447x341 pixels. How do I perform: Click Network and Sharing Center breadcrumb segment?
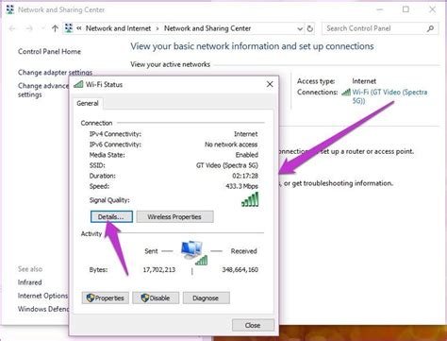pos(207,28)
